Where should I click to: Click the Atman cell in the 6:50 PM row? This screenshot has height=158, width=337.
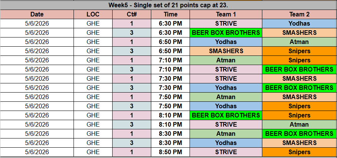point(299,42)
